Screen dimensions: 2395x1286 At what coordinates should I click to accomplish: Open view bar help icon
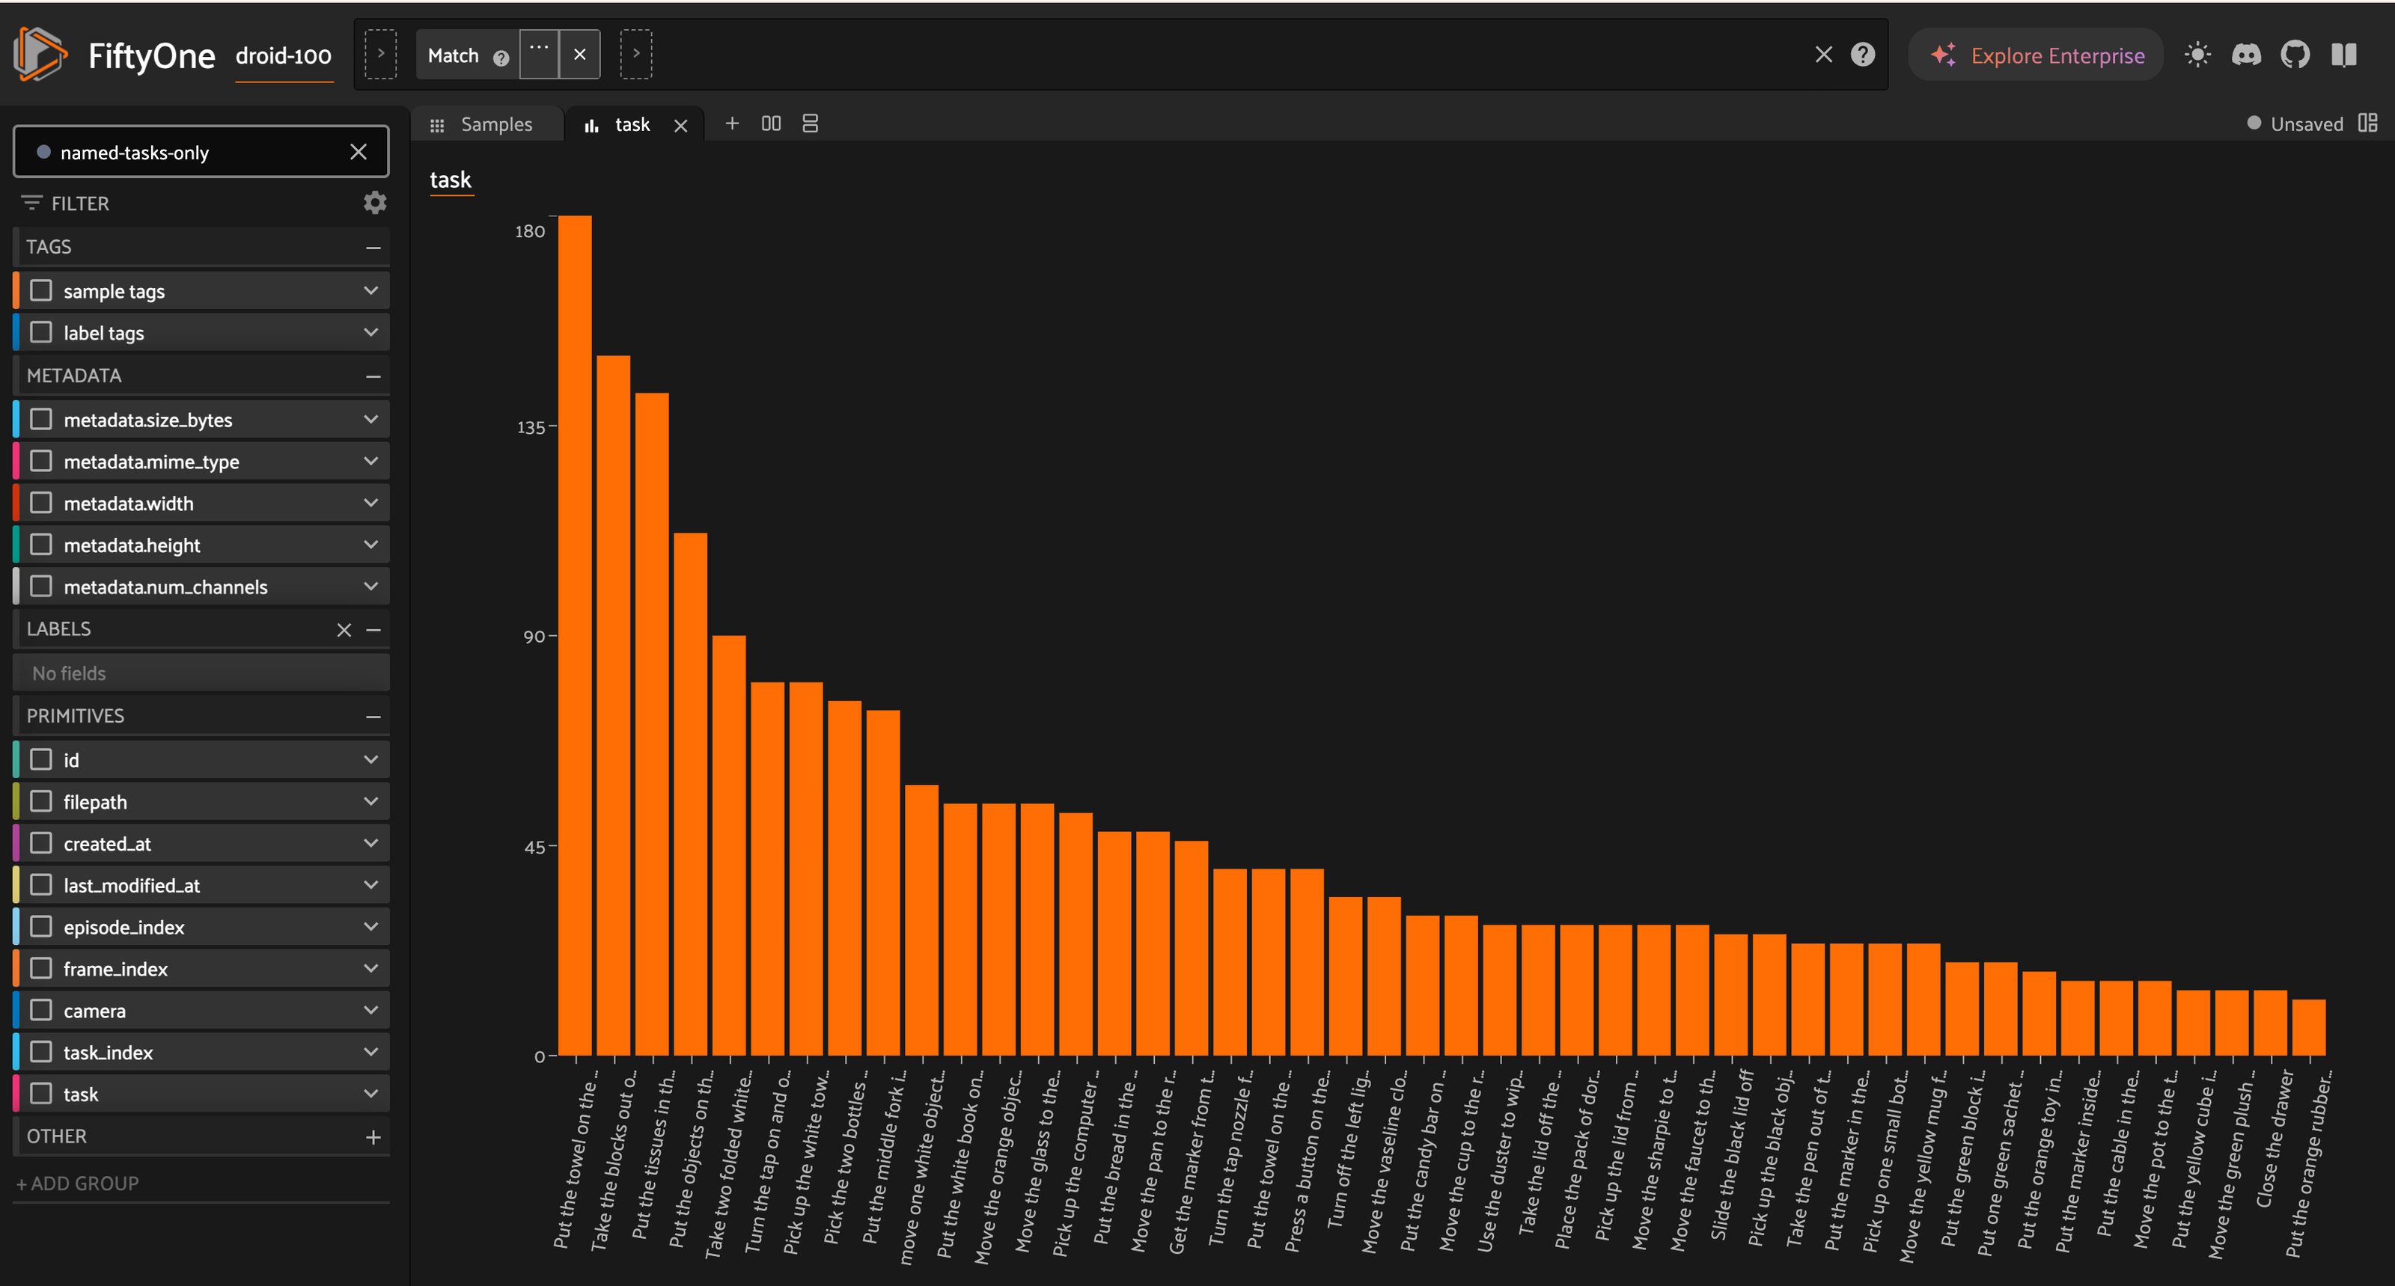point(1862,55)
